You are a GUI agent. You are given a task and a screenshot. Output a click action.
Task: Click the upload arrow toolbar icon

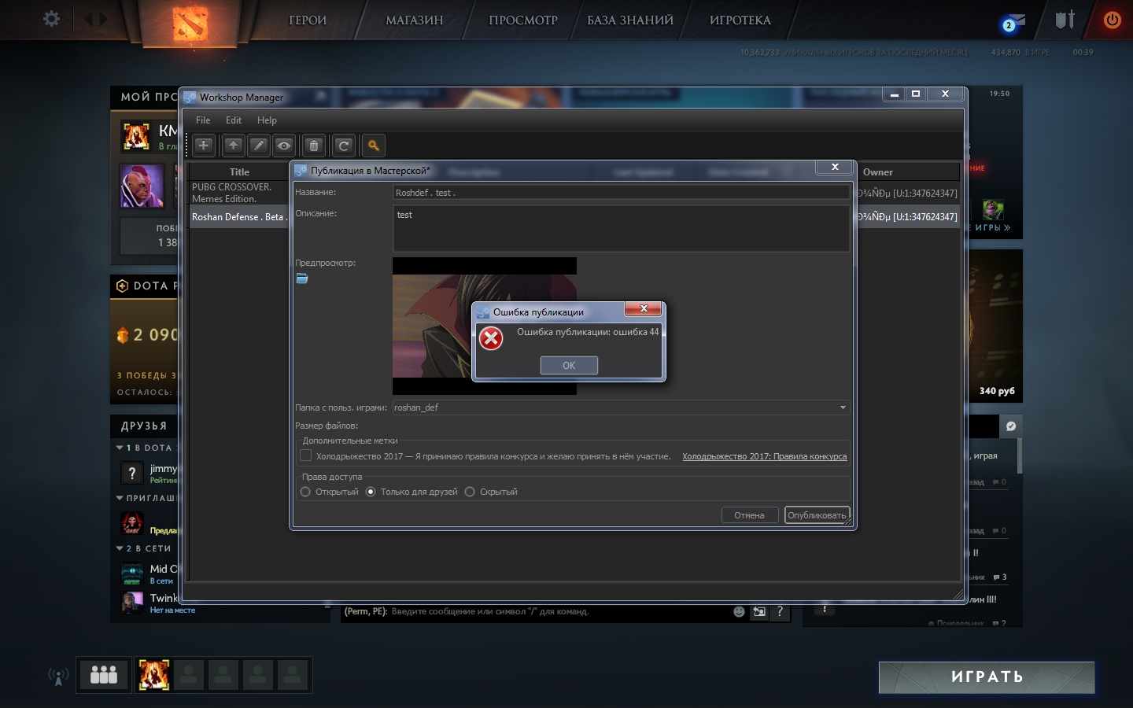click(x=233, y=146)
